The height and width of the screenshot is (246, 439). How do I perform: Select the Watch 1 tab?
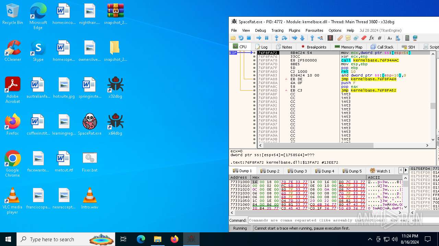[x=380, y=171]
